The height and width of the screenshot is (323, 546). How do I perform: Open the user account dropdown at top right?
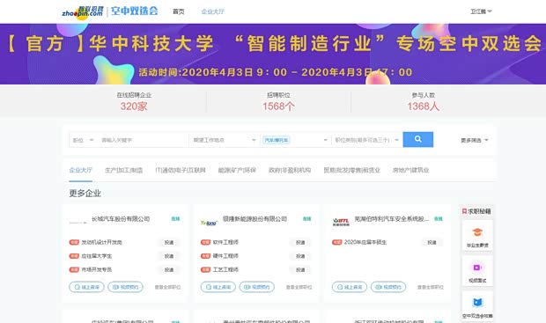481,11
